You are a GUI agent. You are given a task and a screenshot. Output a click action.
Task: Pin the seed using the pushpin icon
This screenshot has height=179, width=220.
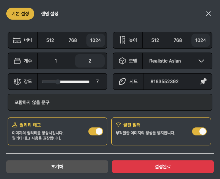pyautogui.click(x=203, y=81)
